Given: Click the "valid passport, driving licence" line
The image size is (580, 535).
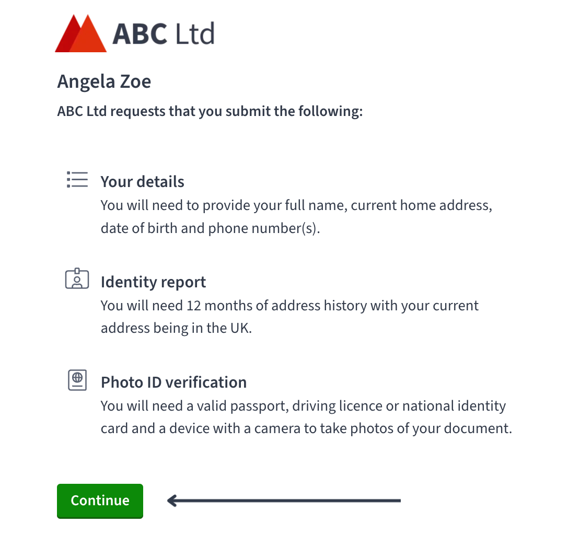Looking at the screenshot, I should pyautogui.click(x=303, y=406).
